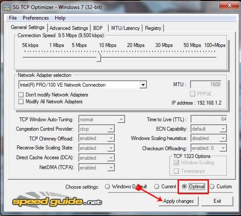This screenshot has width=241, height=216.
Task: Select the Optimal settings radio button
Action: 184,187
